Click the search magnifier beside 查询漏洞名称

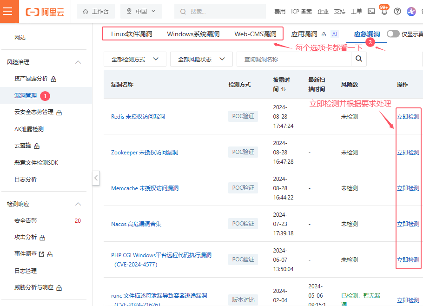pos(359,59)
